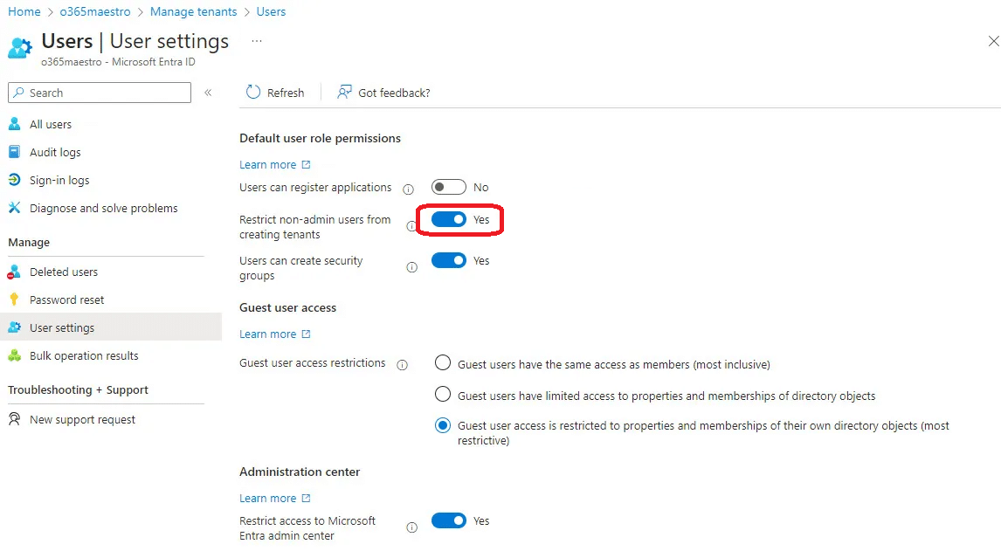Toggle Restrict non-admin users from creating tenants
The image size is (1001, 551).
pyautogui.click(x=449, y=219)
